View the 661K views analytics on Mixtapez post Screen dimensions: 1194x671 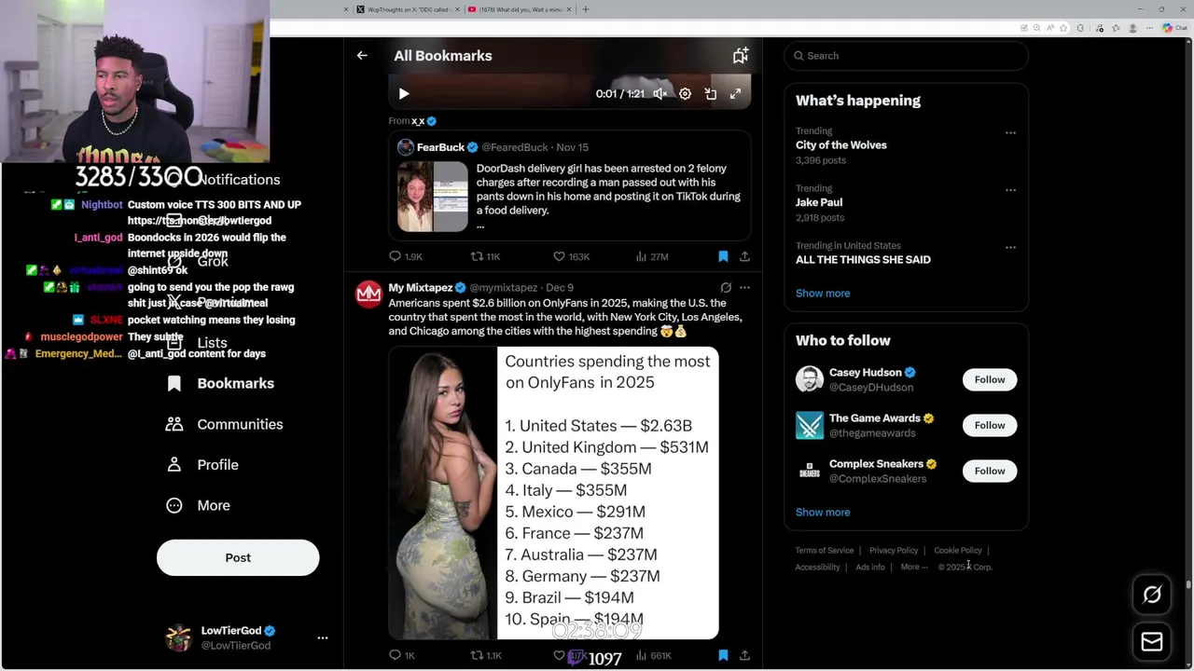(x=654, y=656)
